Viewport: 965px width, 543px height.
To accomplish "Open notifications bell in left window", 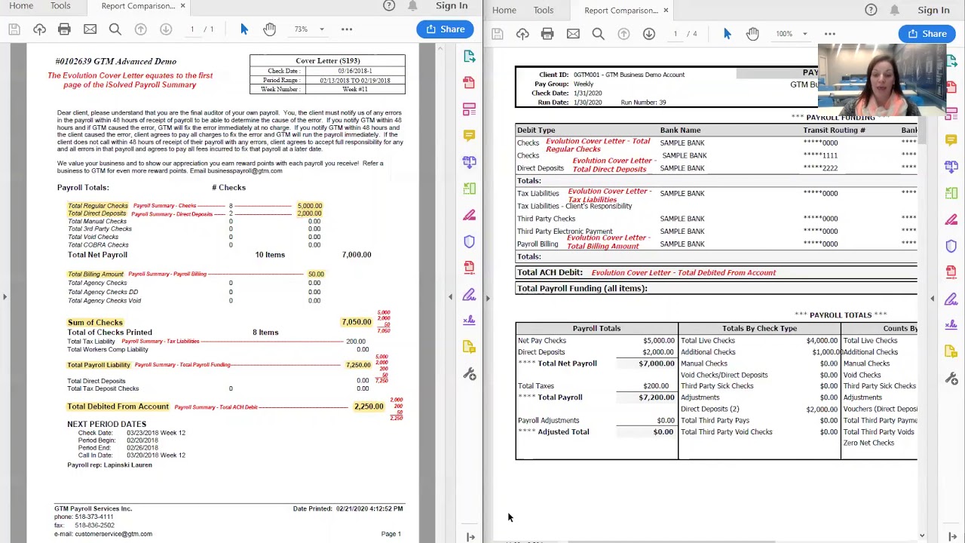I will [413, 6].
